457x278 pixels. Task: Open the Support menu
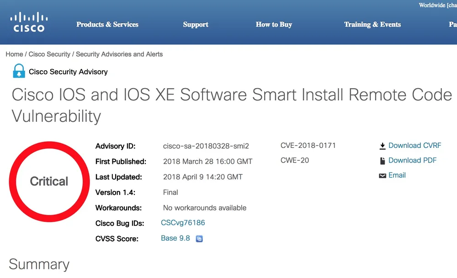(196, 25)
